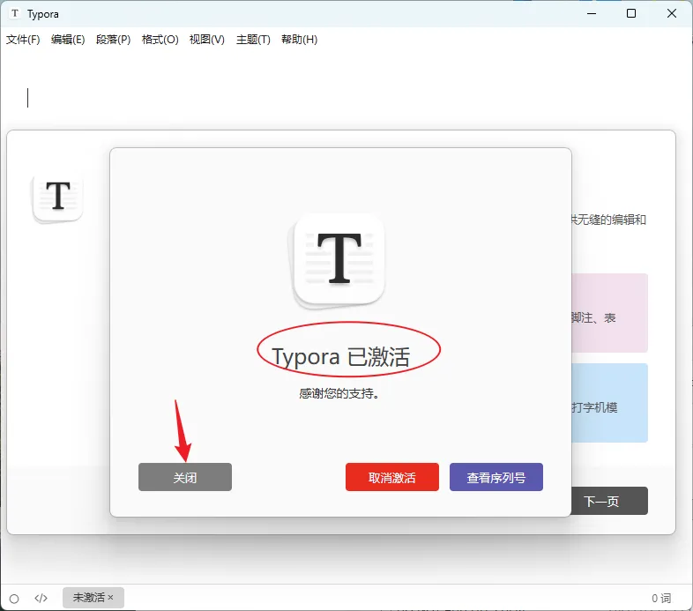Click the gray 关闭 button
Screen dimensions: 693x611
(185, 477)
